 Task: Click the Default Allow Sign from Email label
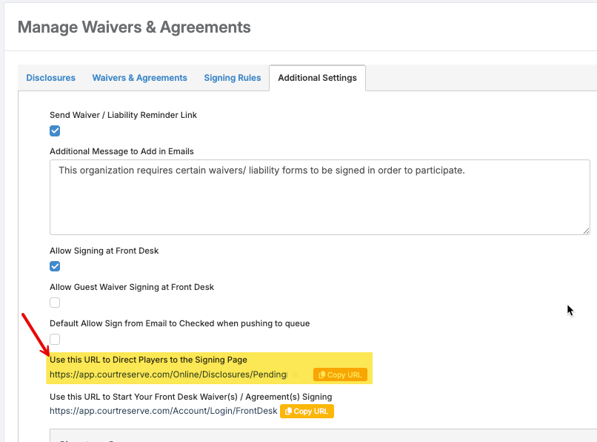pyautogui.click(x=179, y=323)
